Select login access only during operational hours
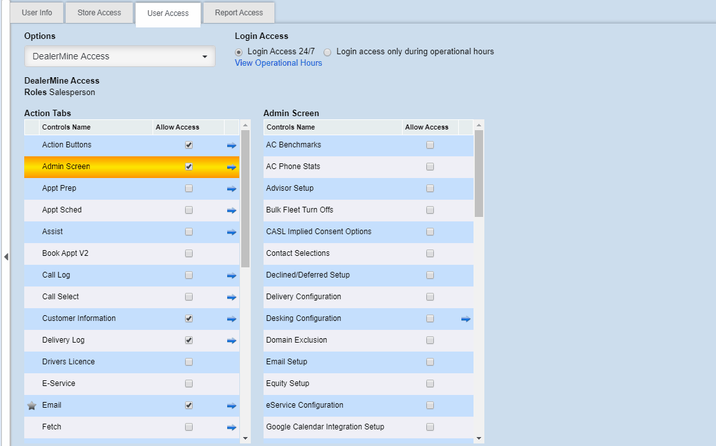 pos(327,52)
